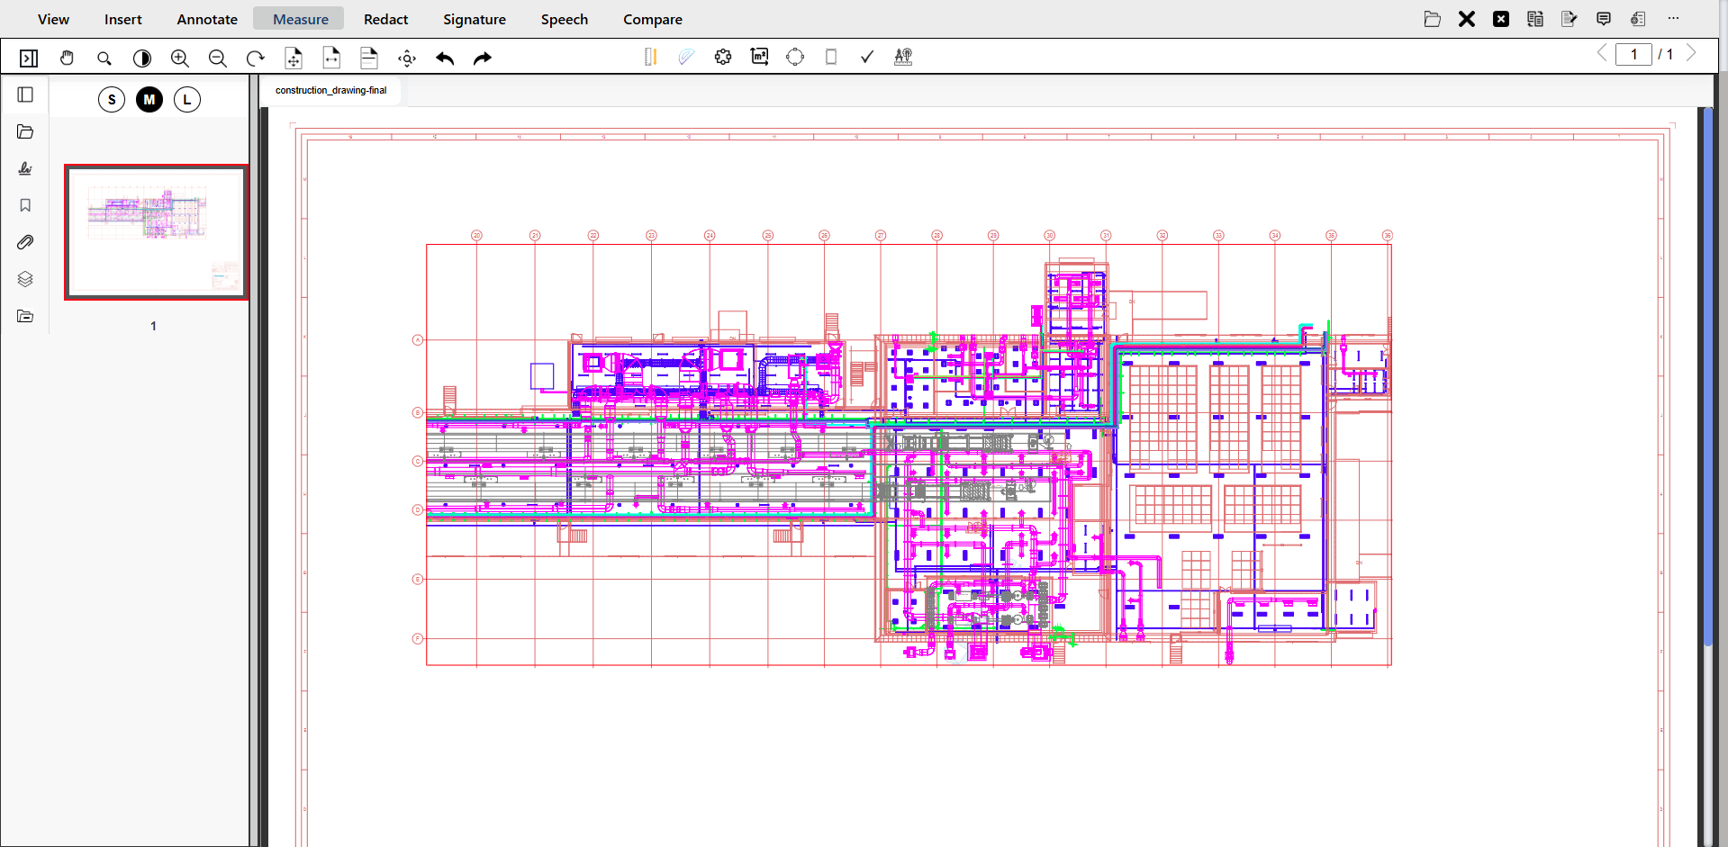Select small thumbnail size S
1728x847 pixels.
112,100
